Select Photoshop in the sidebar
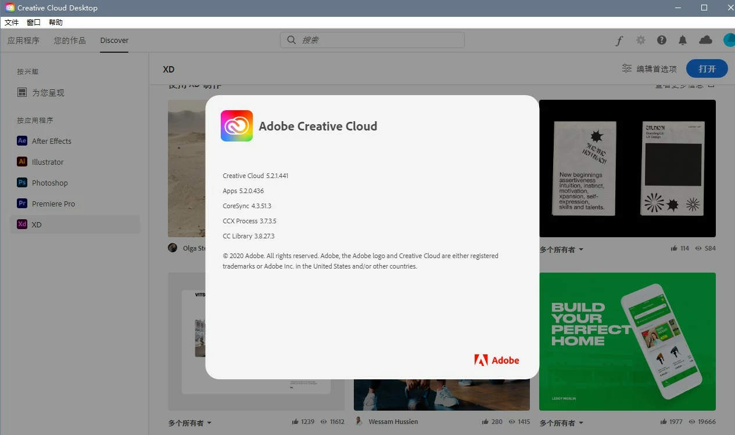The image size is (735, 435). click(75, 183)
